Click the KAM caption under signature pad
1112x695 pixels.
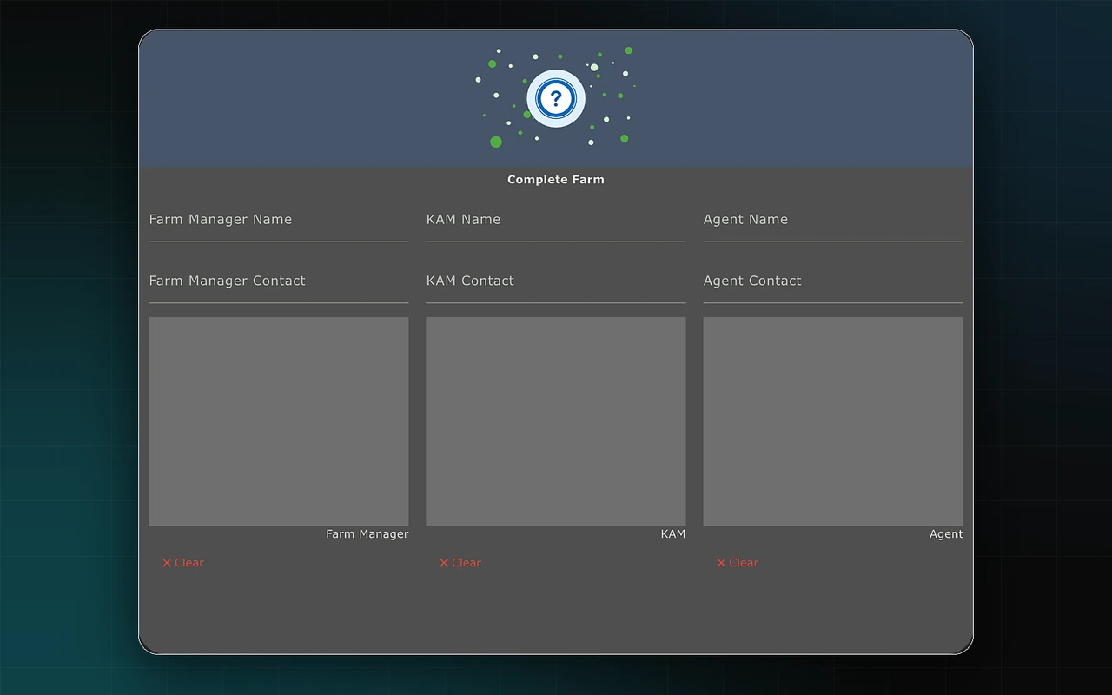click(673, 534)
